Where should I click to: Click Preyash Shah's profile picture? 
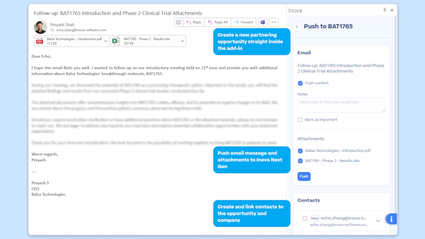point(40,27)
